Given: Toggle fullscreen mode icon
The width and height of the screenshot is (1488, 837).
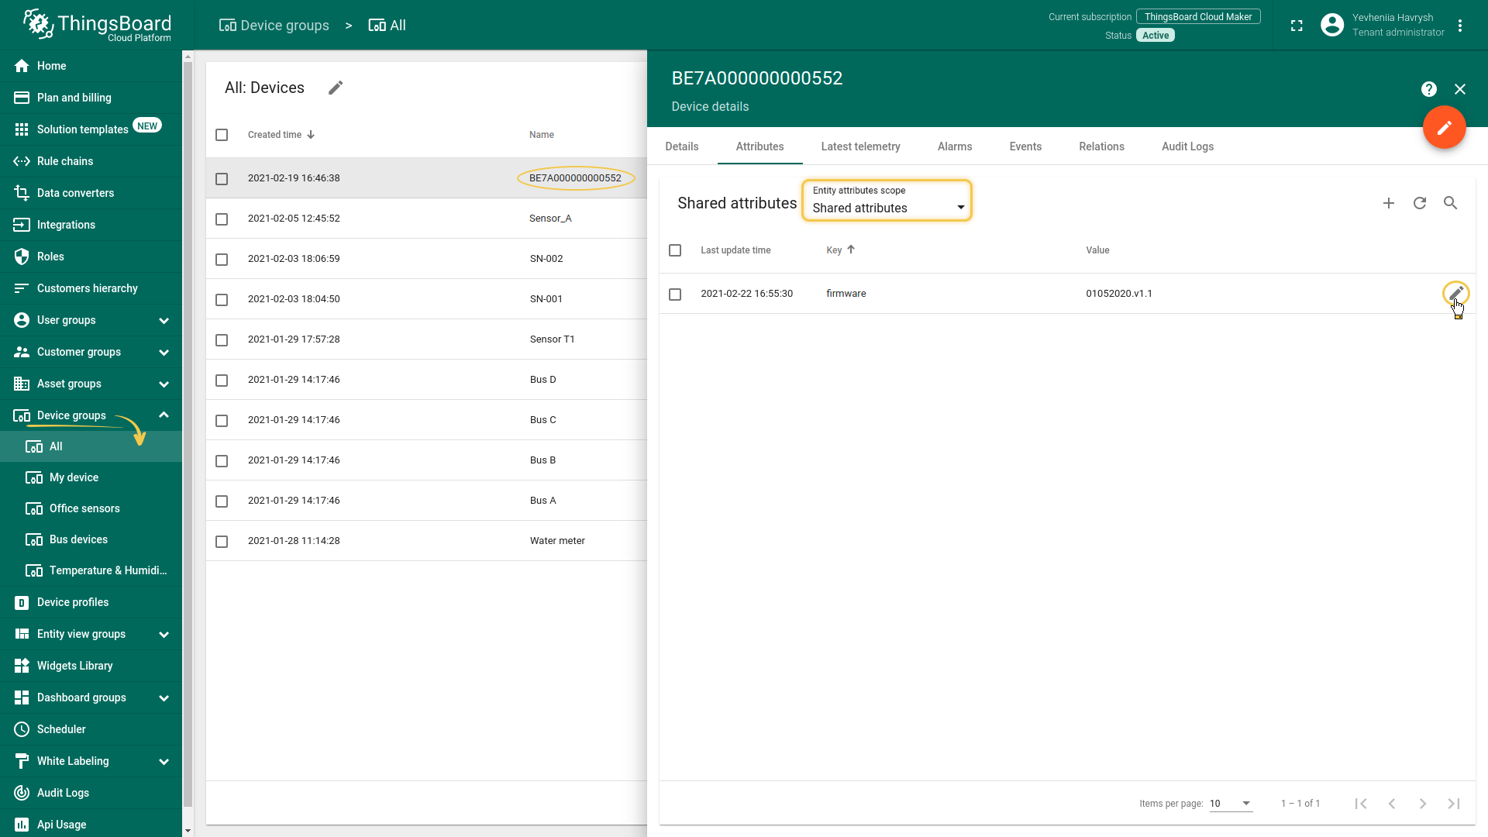Looking at the screenshot, I should (1297, 26).
